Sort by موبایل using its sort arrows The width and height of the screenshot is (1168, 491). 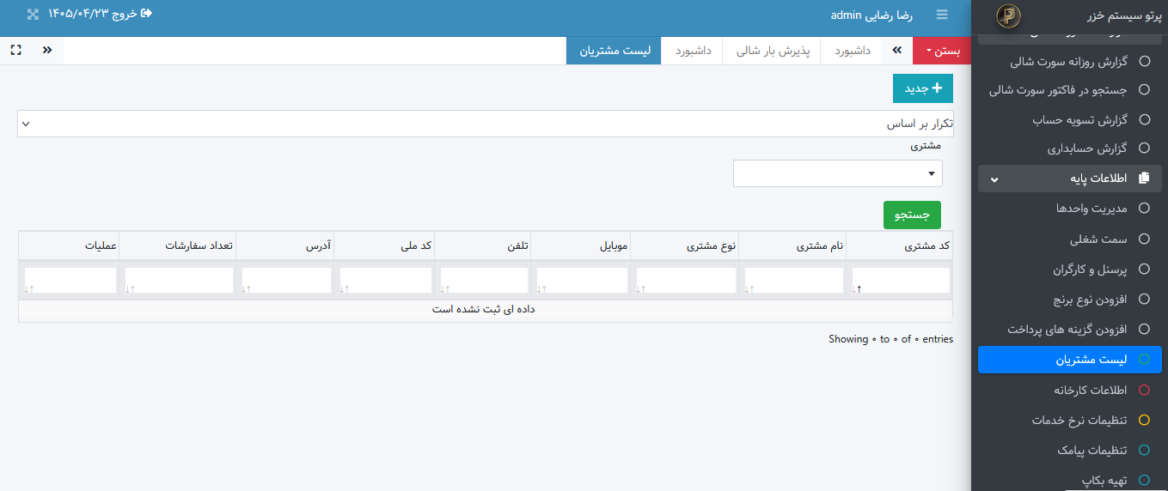[x=541, y=289]
